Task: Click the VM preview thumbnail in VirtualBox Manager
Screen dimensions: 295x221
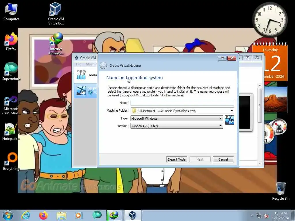Action: click(x=246, y=112)
